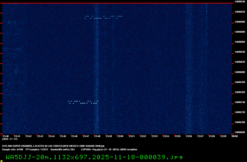Pick frequency label 14096860
Screen dimensions: 247x162
(240, 42)
